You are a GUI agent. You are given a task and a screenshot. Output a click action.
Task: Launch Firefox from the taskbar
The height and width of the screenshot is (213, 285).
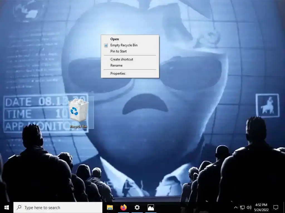123,207
